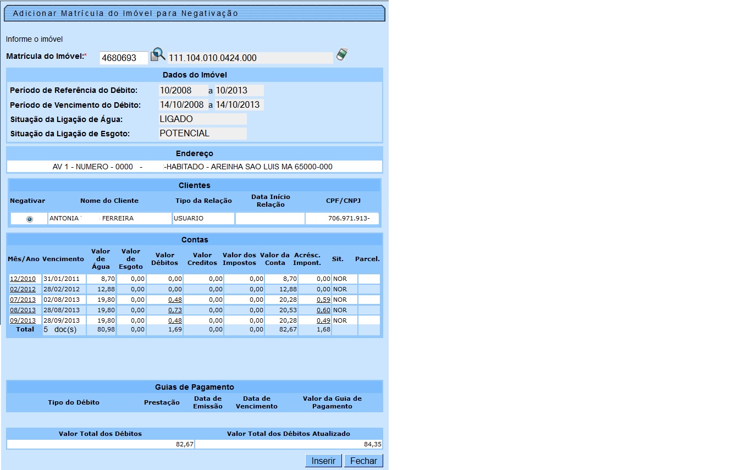751x470 pixels.
Task: Open the 0,49 Acrésc. Impont. link
Action: [x=323, y=321]
